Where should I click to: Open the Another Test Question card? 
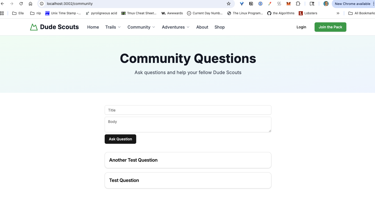188,160
